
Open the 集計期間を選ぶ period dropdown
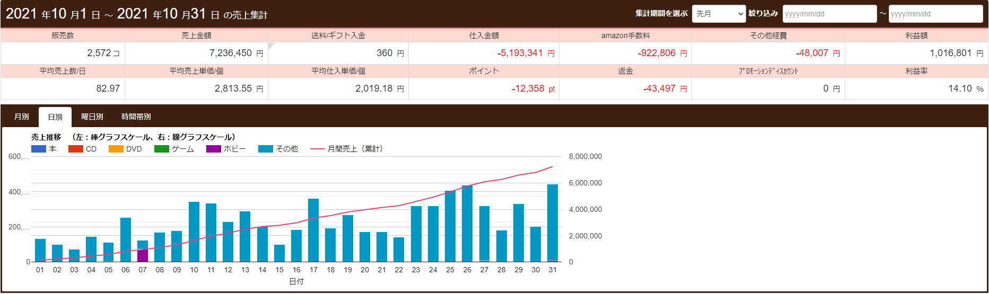[719, 14]
